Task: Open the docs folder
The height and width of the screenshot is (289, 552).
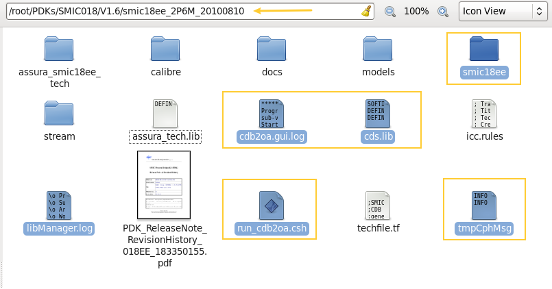Action: 272,49
